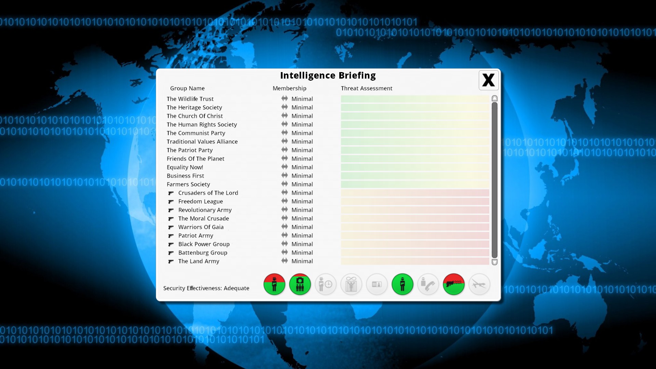Close the Intelligence Briefing window
Image resolution: width=656 pixels, height=369 pixels.
click(x=488, y=80)
